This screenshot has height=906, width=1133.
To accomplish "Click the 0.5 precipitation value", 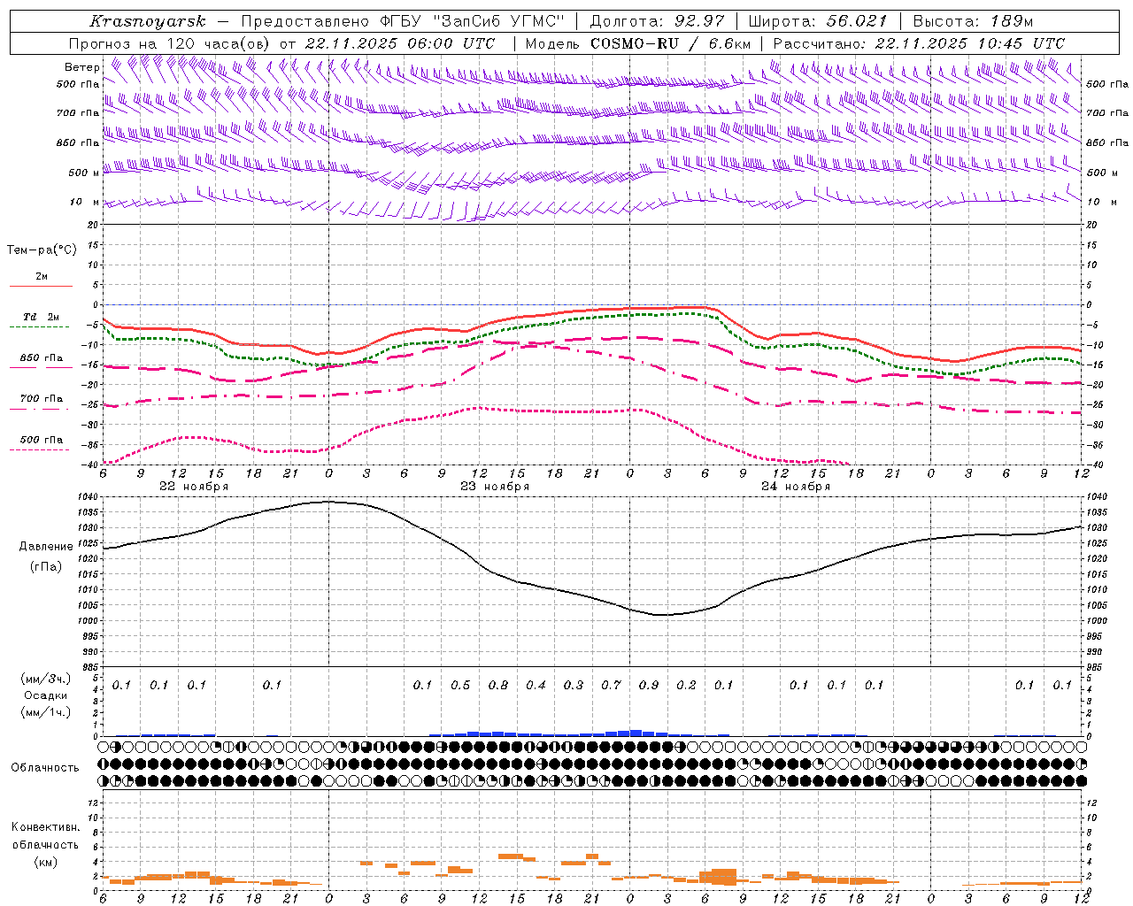I will [x=460, y=685].
